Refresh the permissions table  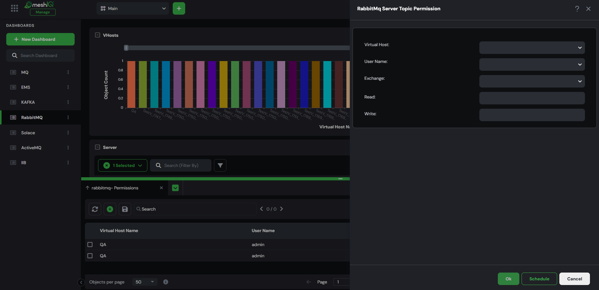(x=95, y=209)
